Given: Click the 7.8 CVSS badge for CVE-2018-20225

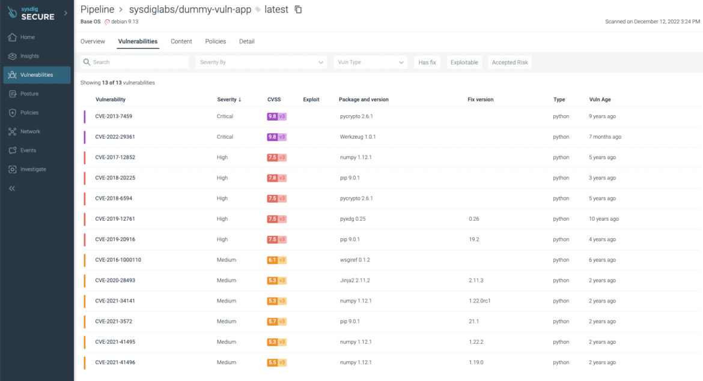Looking at the screenshot, I should 276,178.
